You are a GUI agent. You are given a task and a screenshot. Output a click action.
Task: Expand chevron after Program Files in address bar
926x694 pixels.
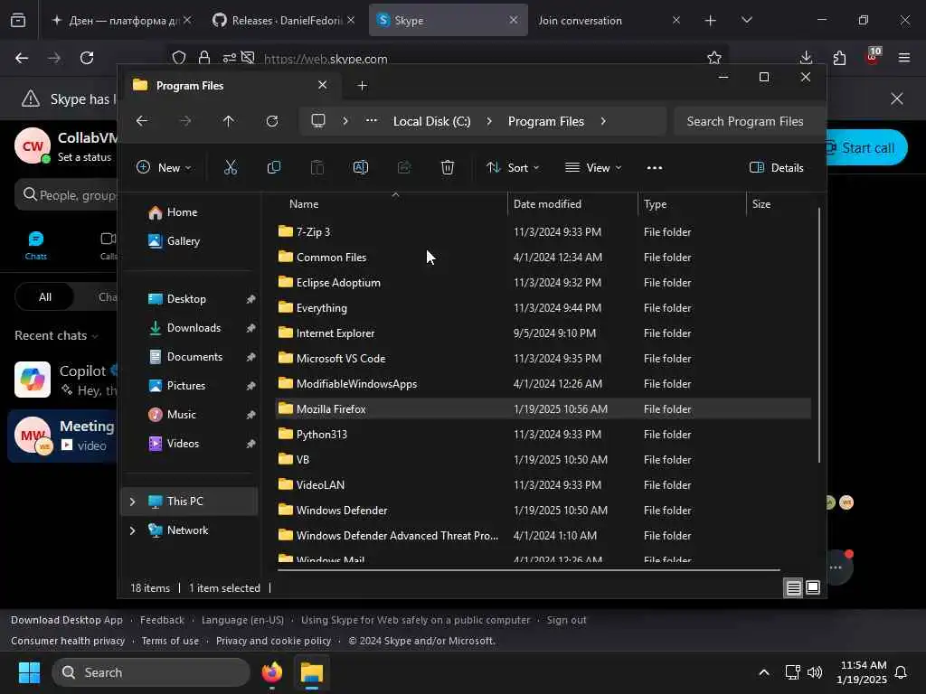tap(603, 121)
